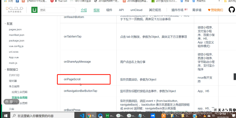Click the 赞助我们 link
Image resolution: width=236 pixels, height=118 pixels.
point(217,10)
